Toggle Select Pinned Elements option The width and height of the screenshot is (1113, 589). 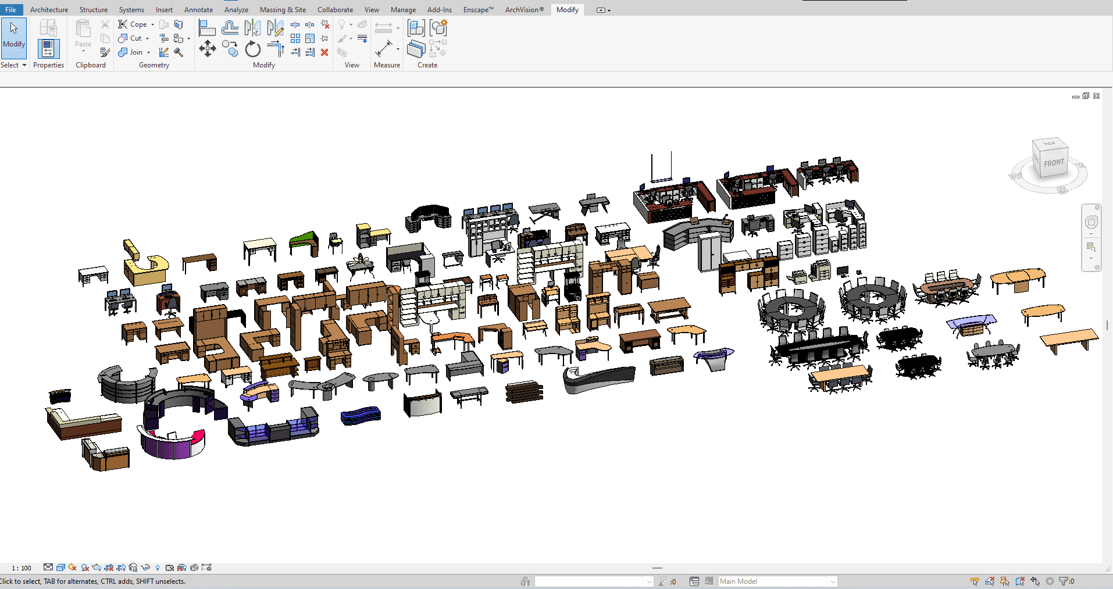1005,581
